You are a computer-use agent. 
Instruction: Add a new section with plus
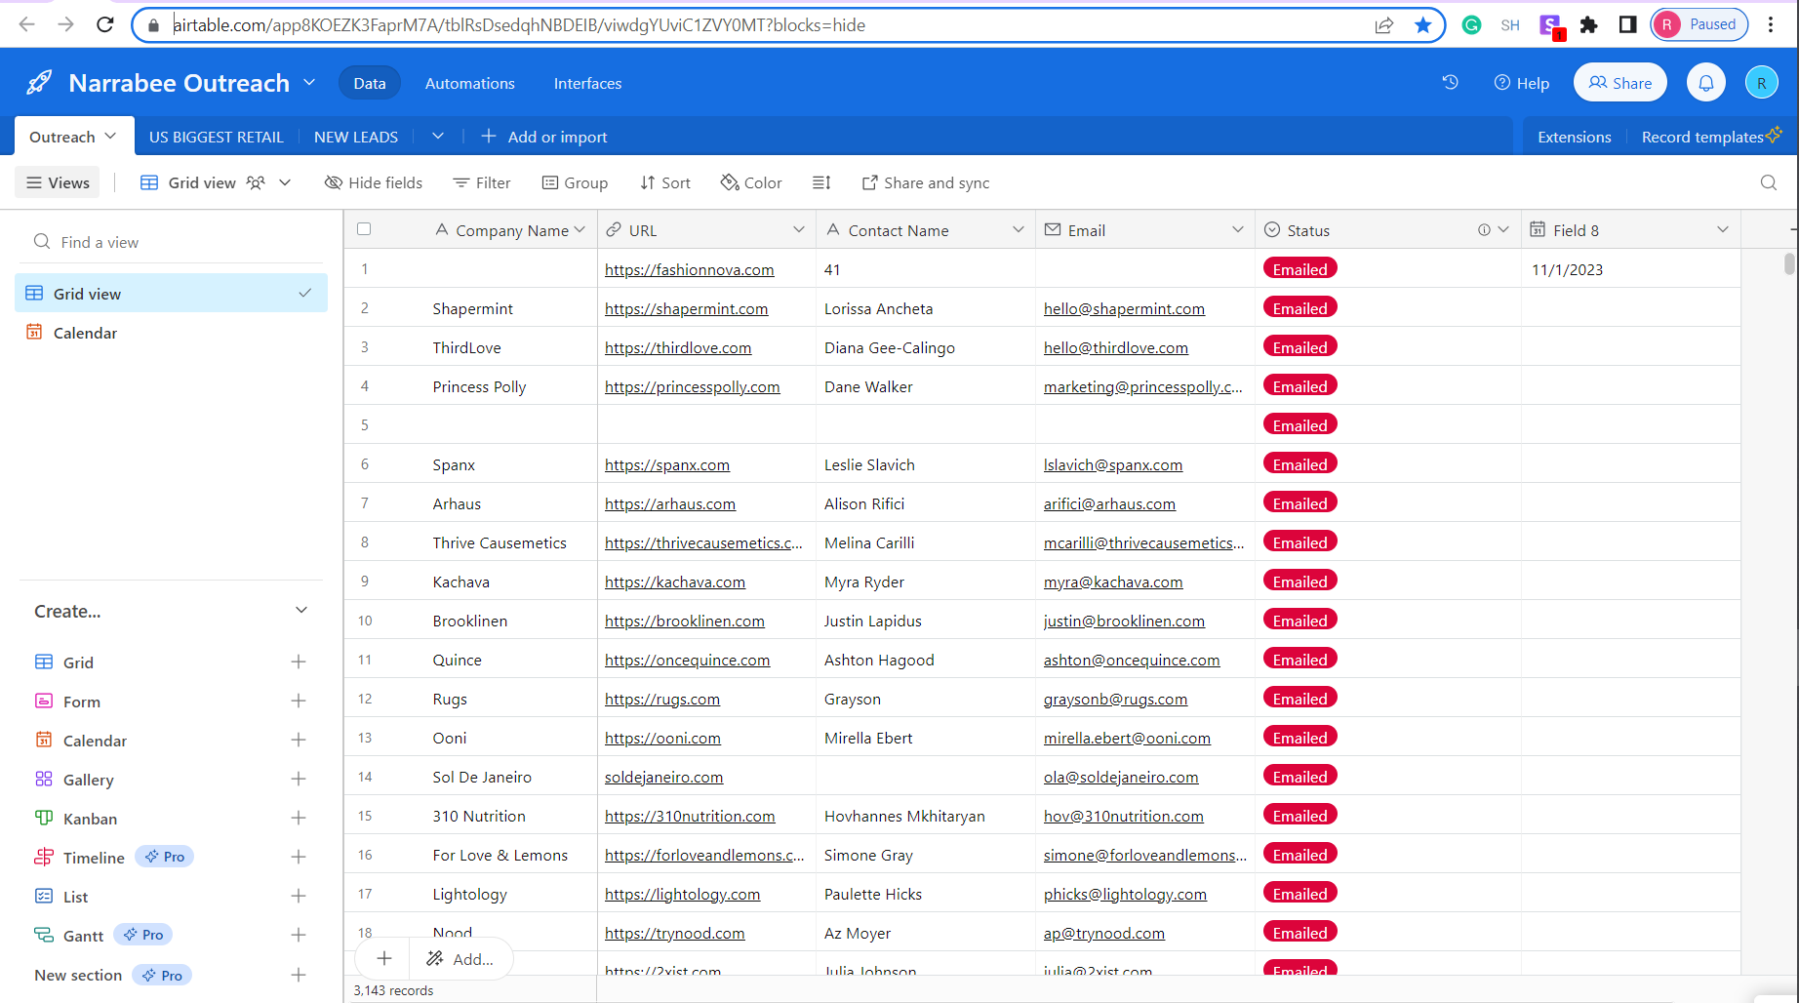pos(299,975)
